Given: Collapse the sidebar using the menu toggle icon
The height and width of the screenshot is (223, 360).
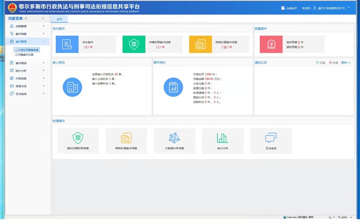Looking at the screenshot, I should [x=43, y=19].
